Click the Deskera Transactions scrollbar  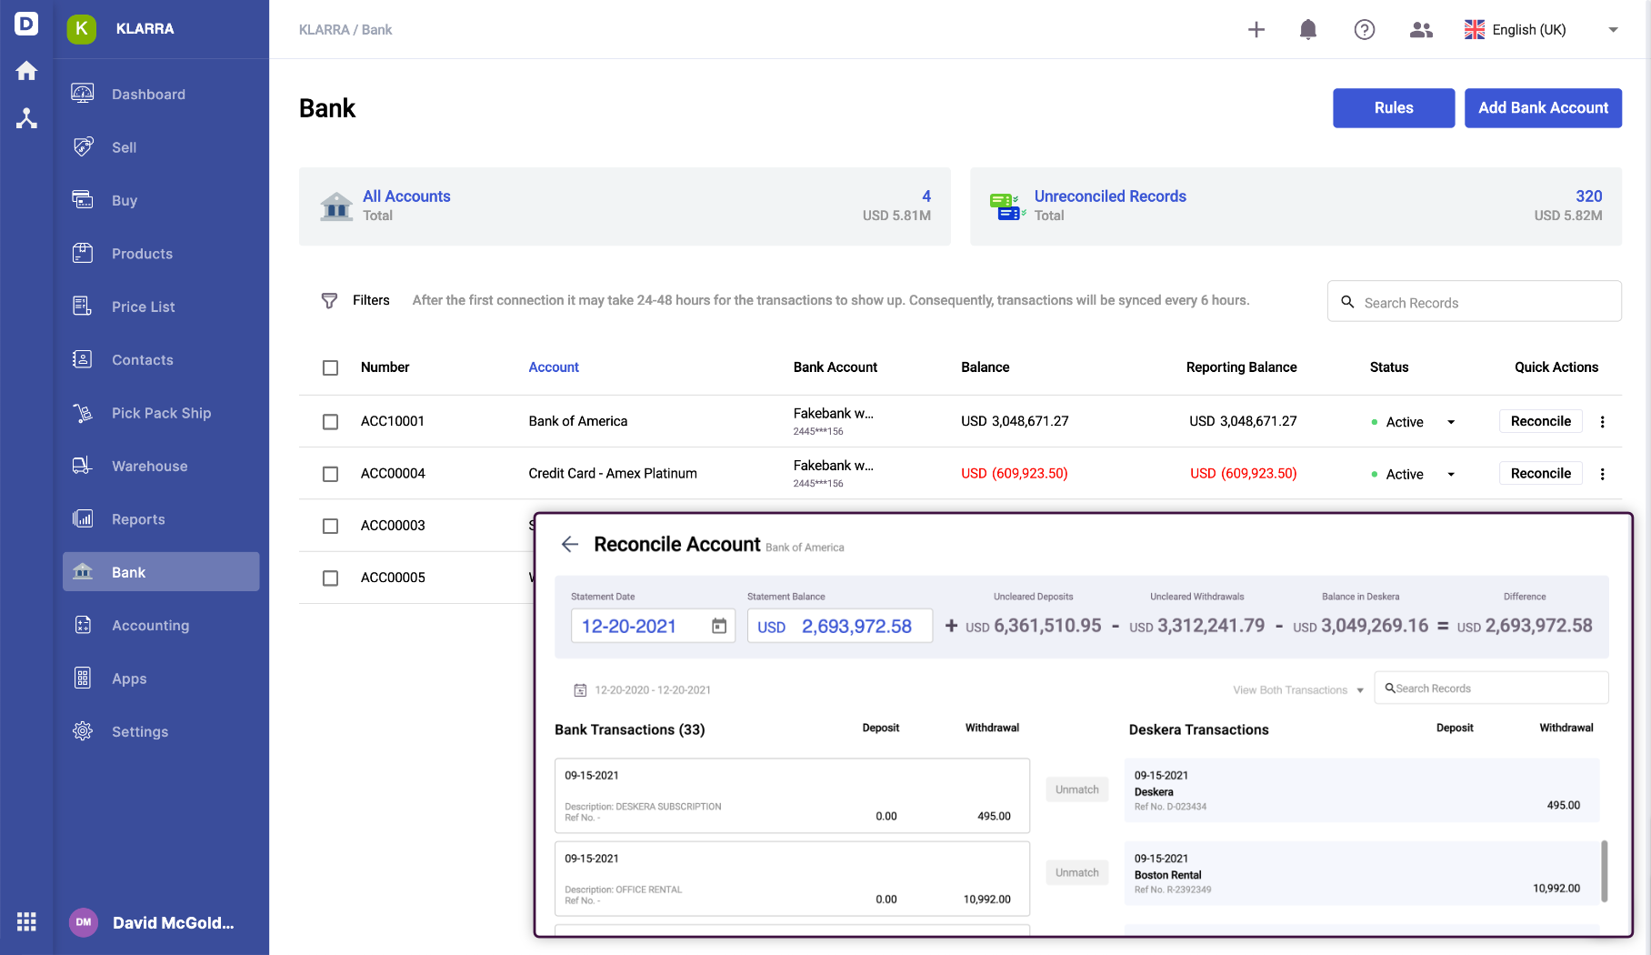coord(1604,870)
